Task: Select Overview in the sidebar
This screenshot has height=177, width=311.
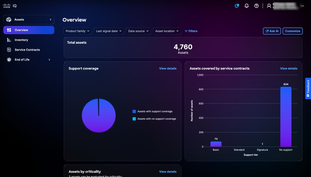Action: tap(29, 30)
